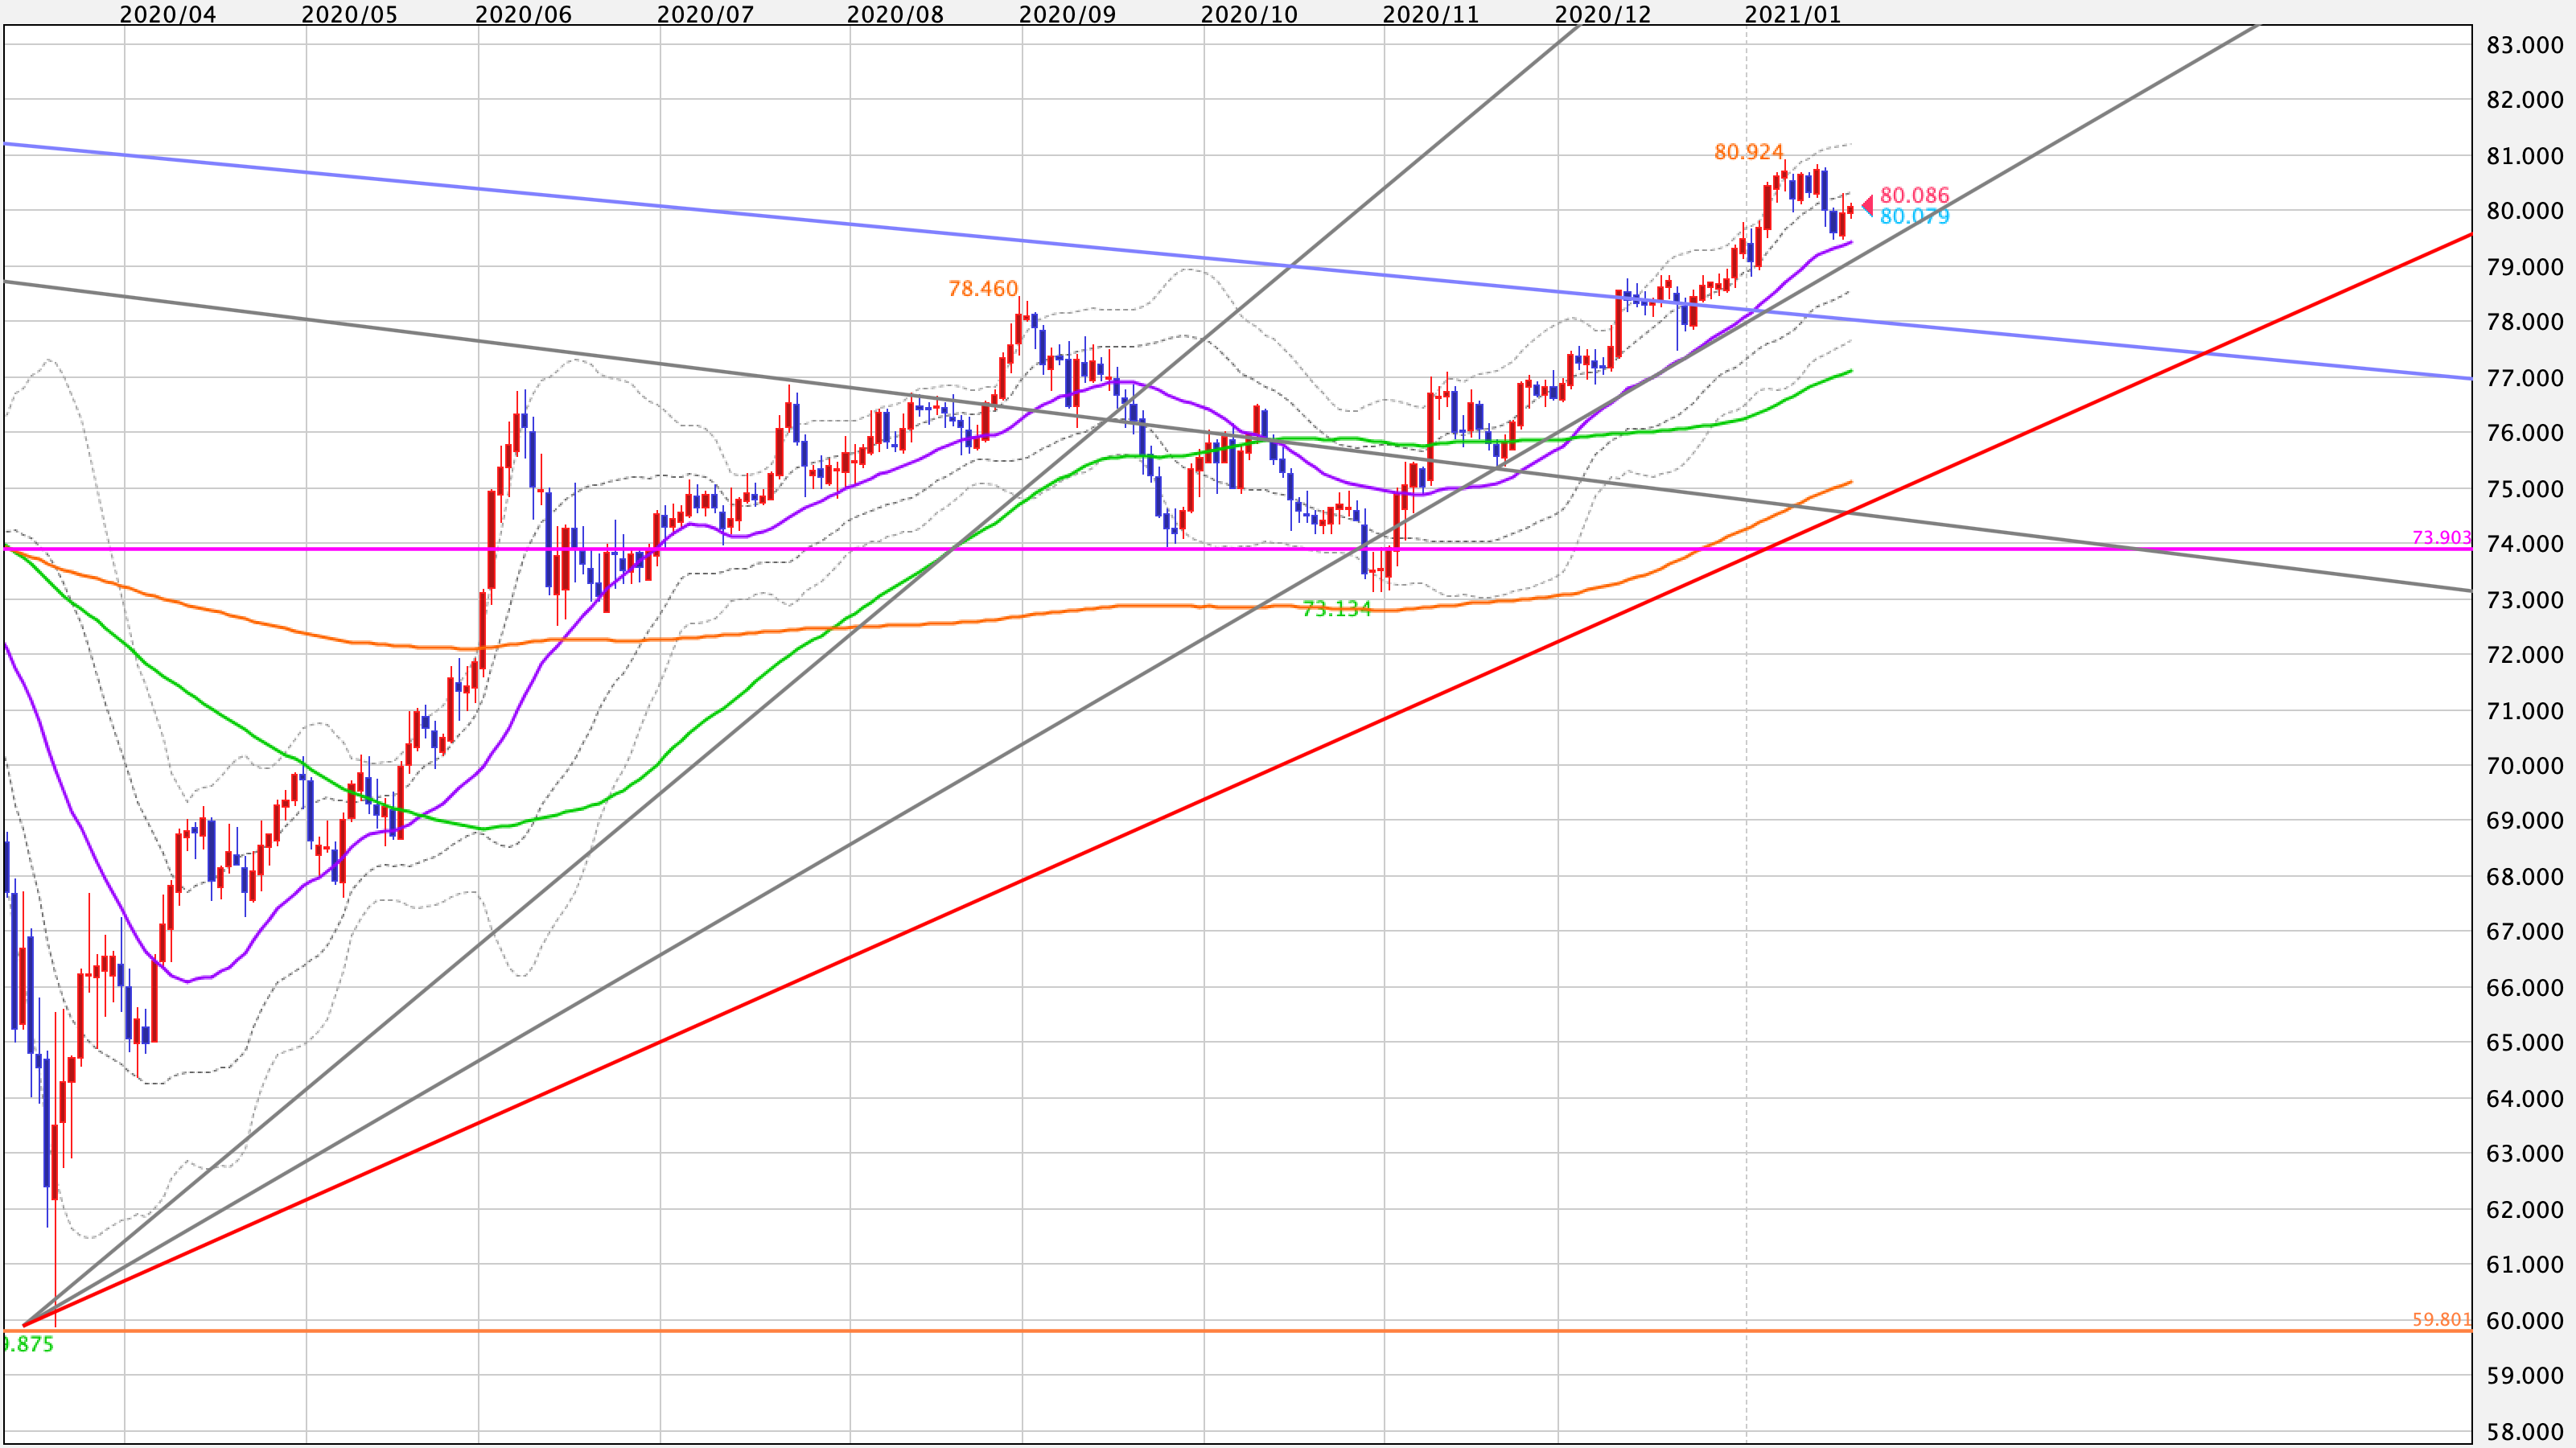Click the 62.000 price axis label
Screen dimensions: 2576x1448
point(2525,1210)
